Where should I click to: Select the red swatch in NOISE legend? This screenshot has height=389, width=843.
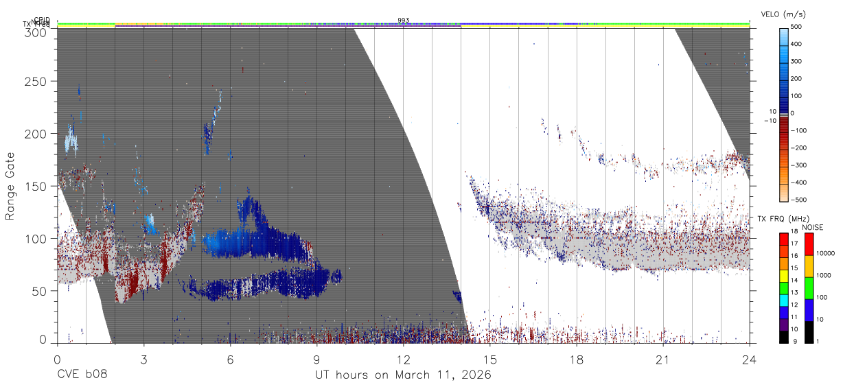point(809,244)
